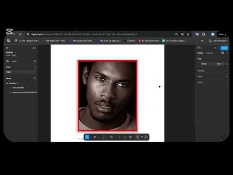This screenshot has width=233, height=175.
Task: Switch to the Prototype tab
Action: click(x=209, y=53)
